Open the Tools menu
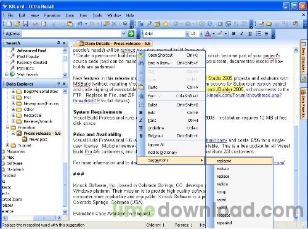The height and width of the screenshot is (229, 308). click(97, 15)
